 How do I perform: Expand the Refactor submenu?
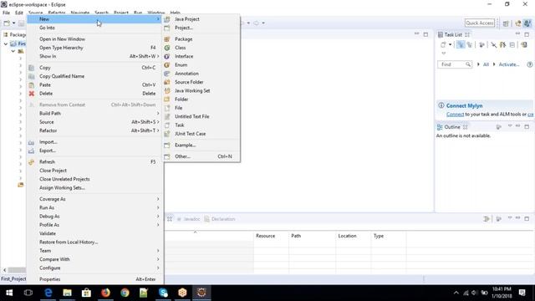click(x=94, y=130)
